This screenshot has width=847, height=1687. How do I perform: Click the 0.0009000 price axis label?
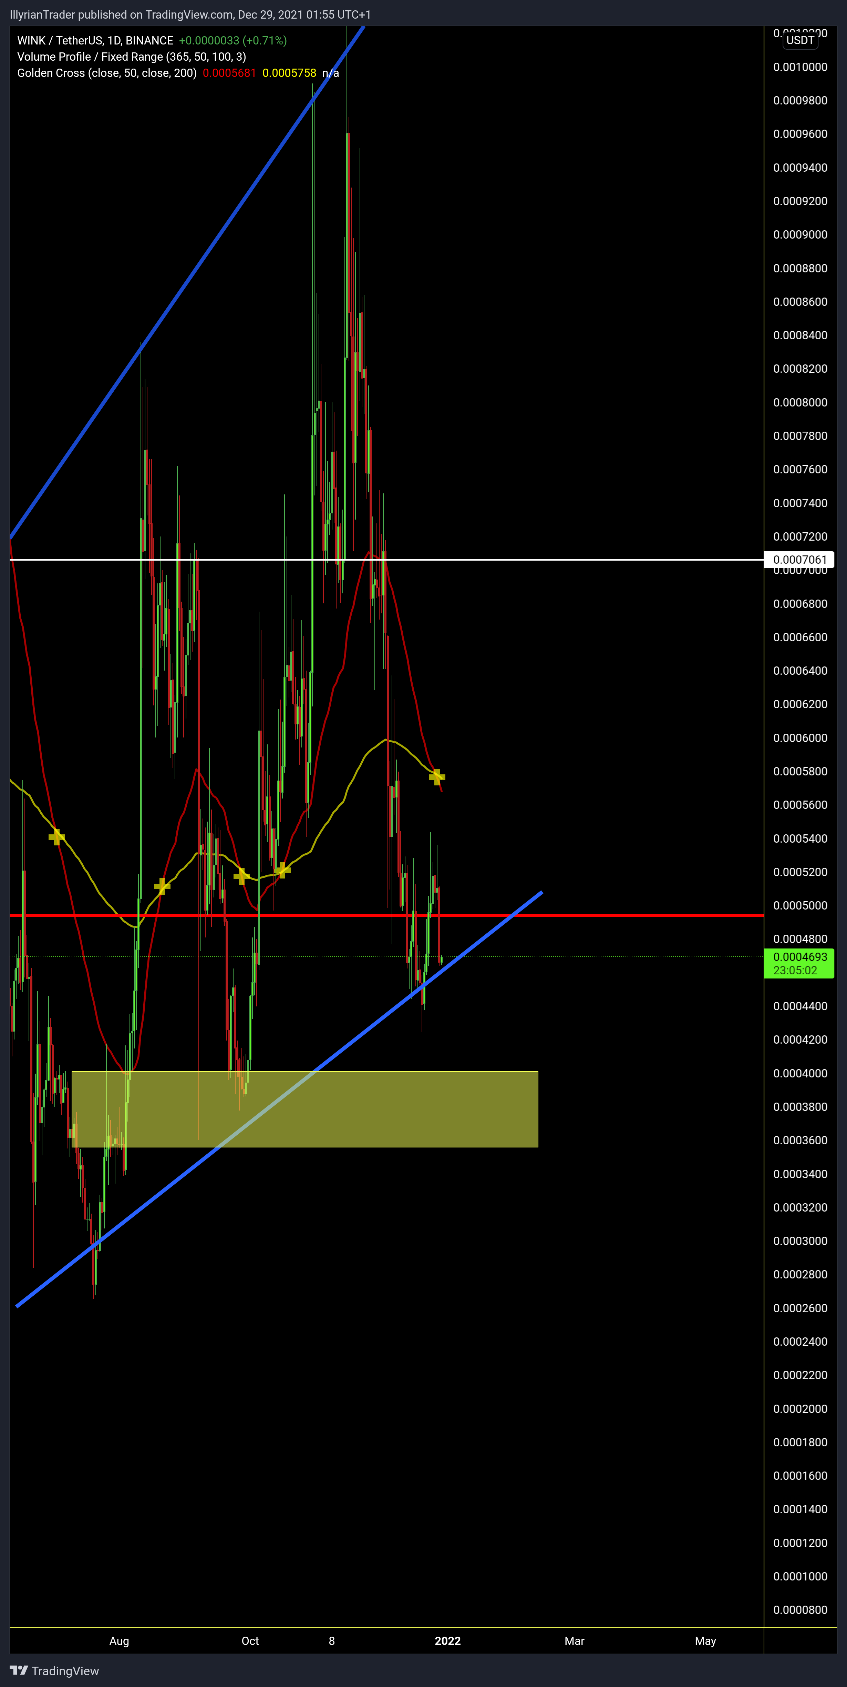point(800,234)
